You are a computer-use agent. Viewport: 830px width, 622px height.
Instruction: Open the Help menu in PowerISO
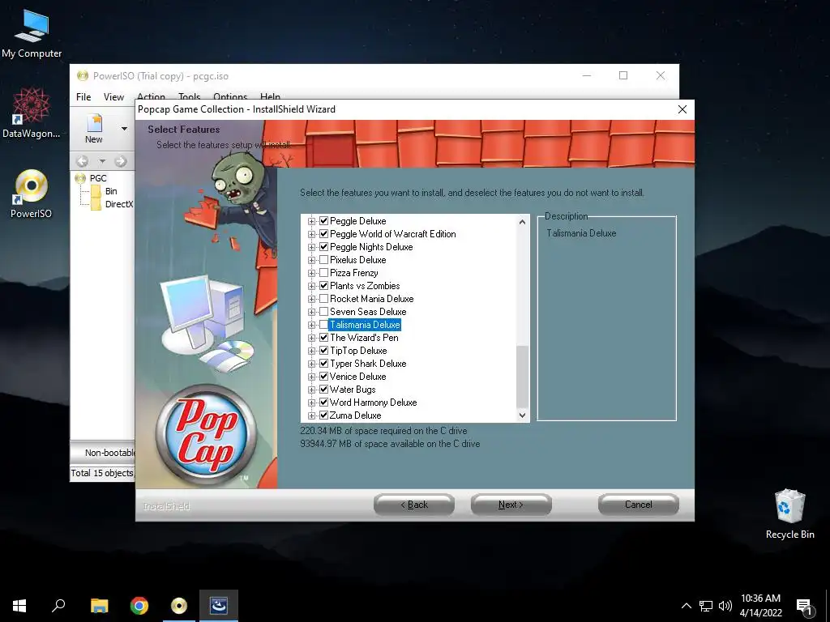[270, 96]
